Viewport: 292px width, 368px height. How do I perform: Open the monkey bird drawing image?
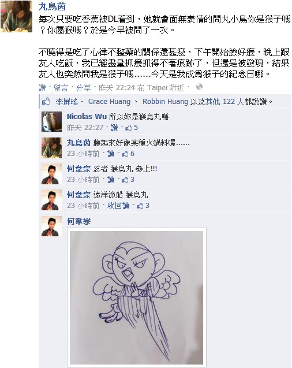pos(137,298)
